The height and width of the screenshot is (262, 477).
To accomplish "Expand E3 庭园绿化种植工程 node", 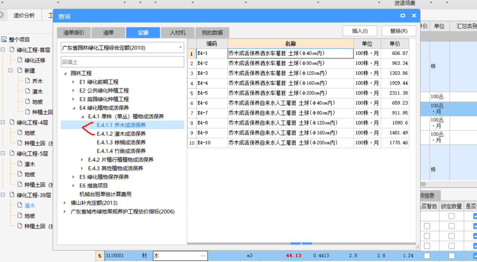I will click(x=73, y=99).
